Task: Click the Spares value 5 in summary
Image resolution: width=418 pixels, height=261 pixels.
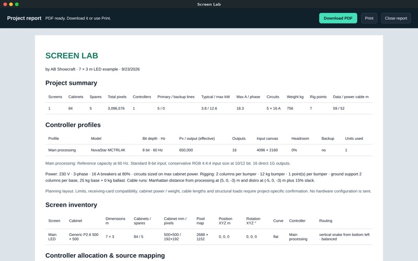Action: (90, 109)
